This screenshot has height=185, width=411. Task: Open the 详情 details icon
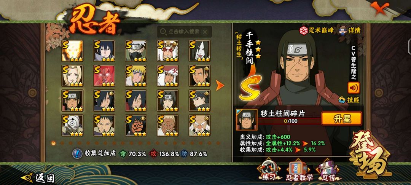tap(343, 30)
